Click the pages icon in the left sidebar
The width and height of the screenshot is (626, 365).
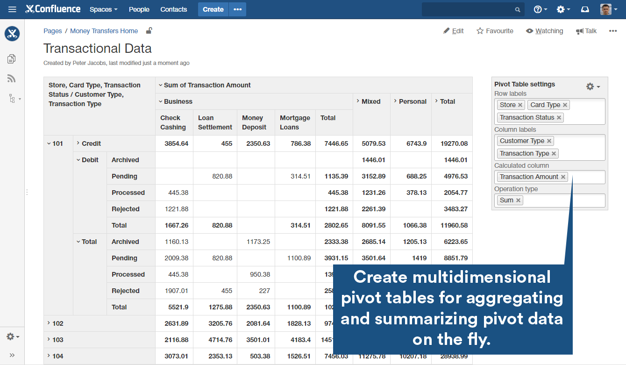12,58
